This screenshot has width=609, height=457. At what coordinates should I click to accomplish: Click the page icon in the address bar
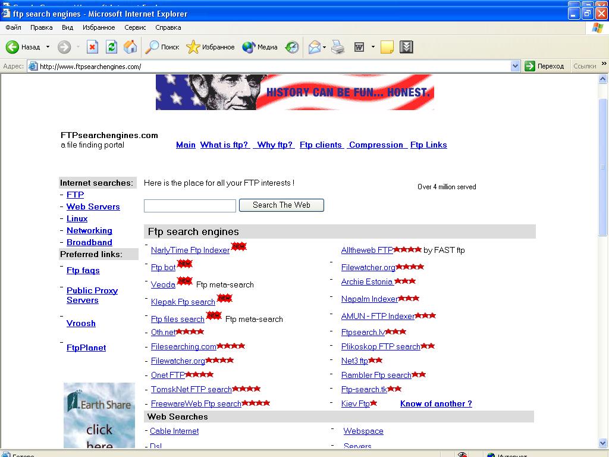33,66
